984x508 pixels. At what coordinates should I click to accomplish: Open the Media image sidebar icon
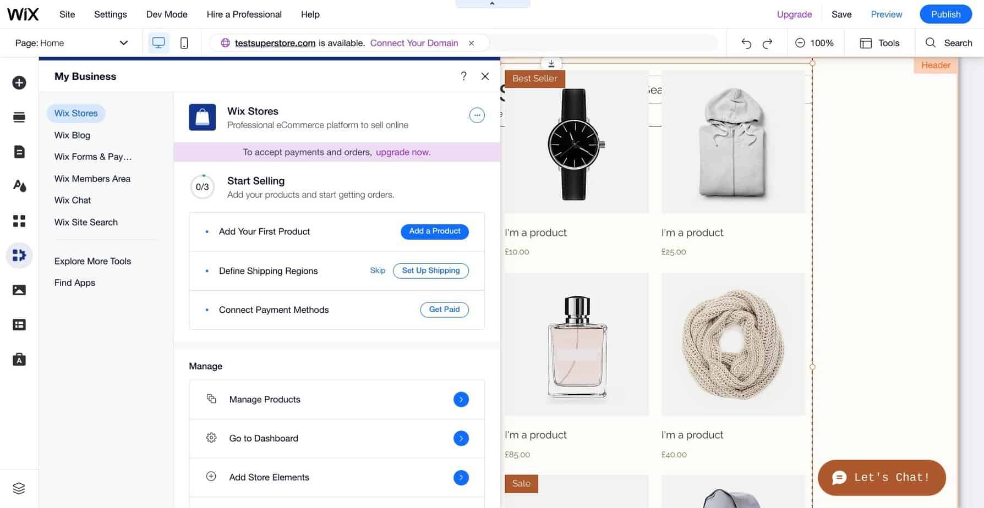click(19, 290)
